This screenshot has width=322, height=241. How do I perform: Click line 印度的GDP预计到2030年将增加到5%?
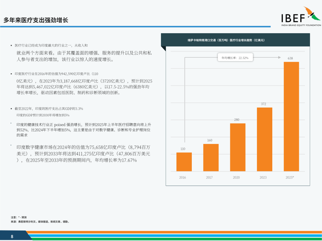(43, 115)
